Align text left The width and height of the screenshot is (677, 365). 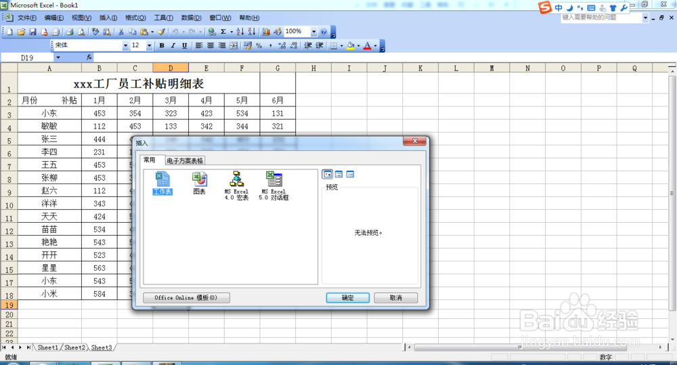pos(198,45)
